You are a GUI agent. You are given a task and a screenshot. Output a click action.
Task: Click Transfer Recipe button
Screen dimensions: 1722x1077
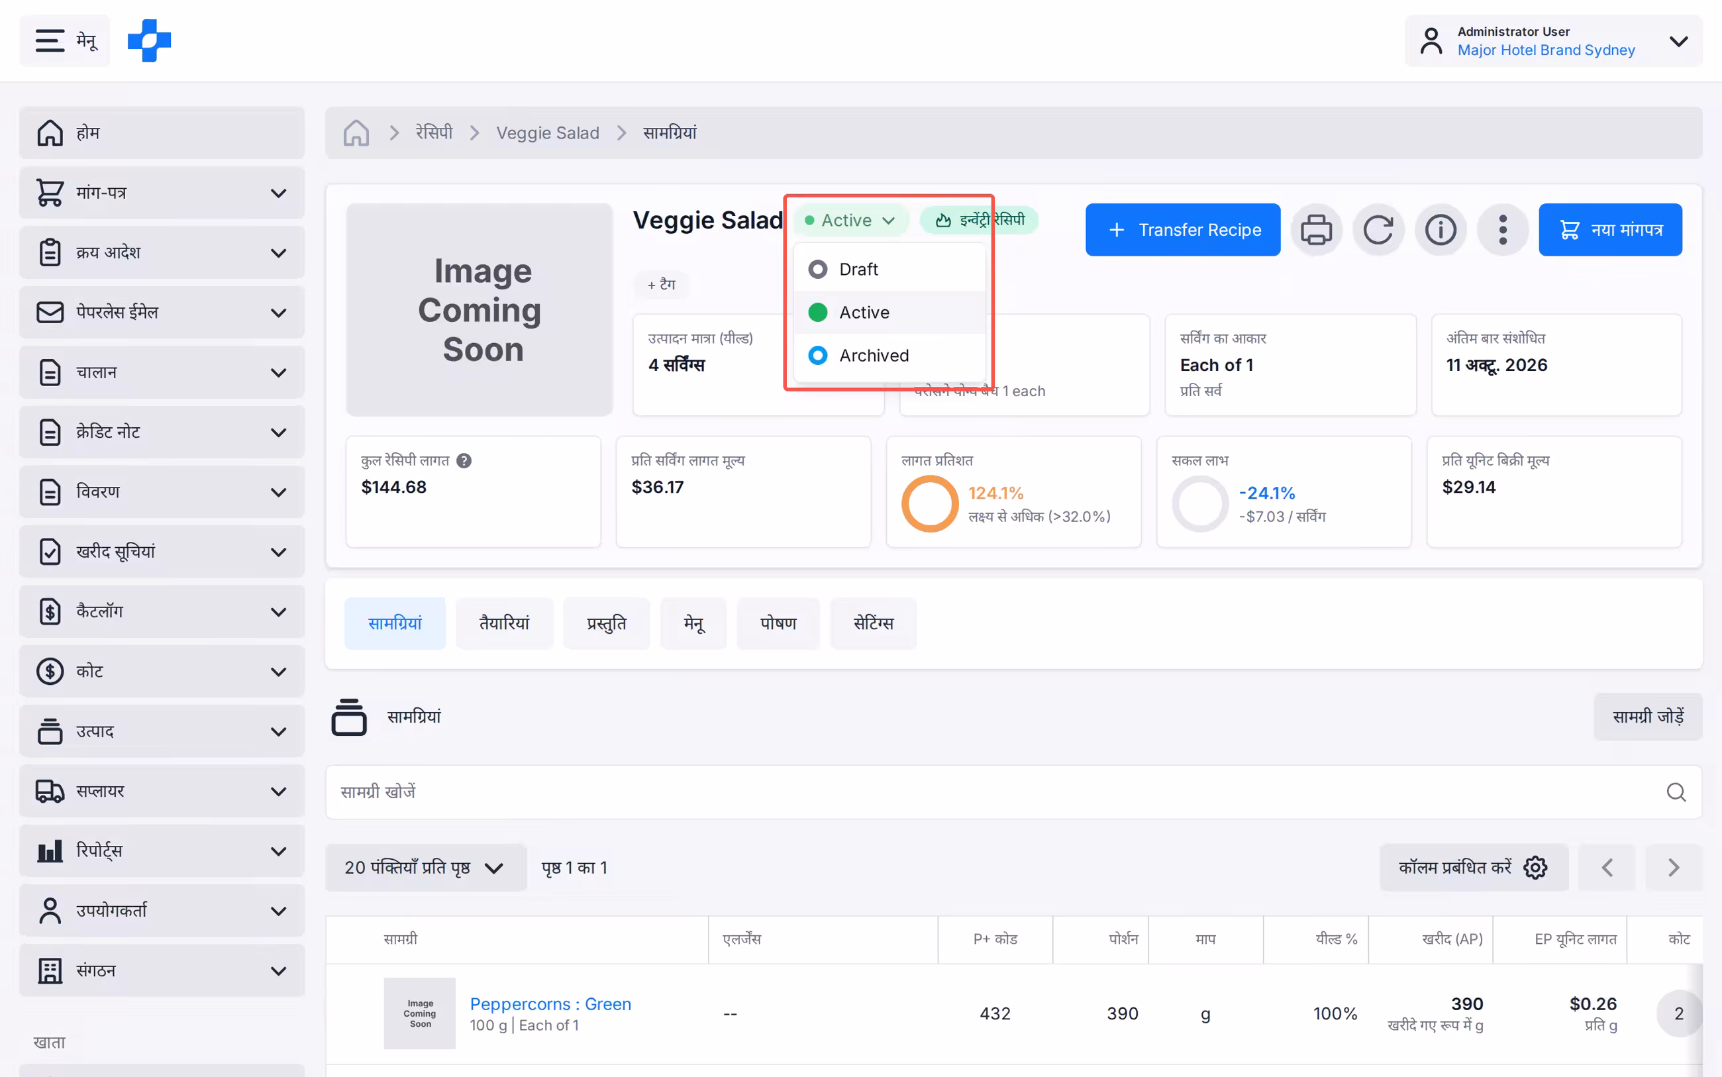click(x=1183, y=230)
